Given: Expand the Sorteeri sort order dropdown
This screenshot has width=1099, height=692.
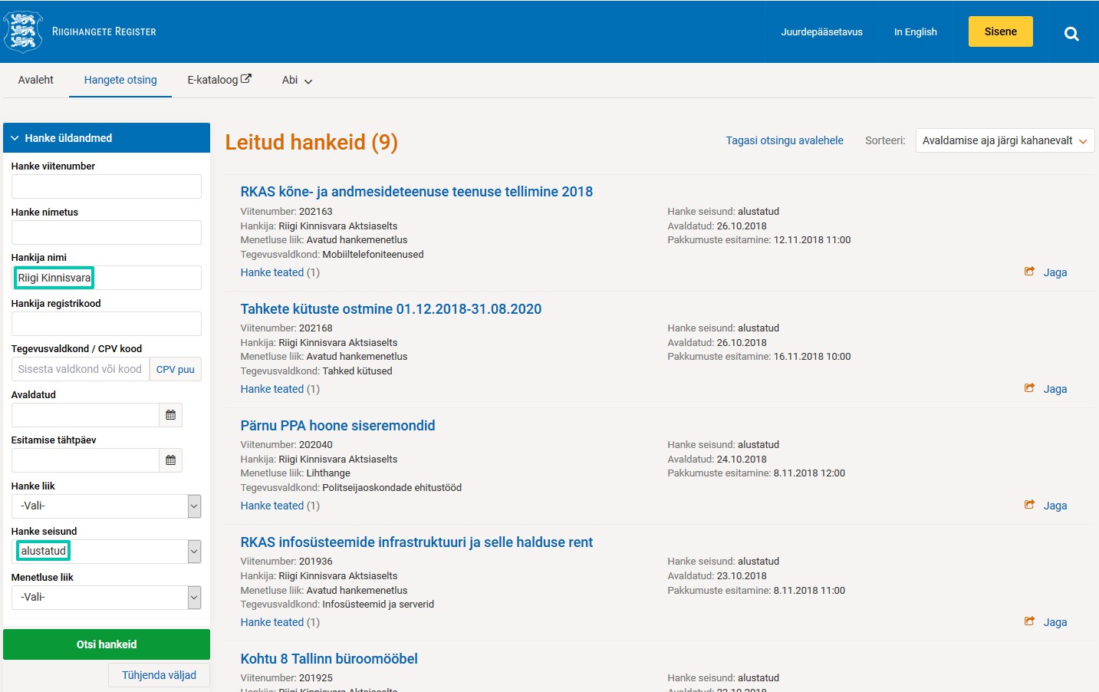Looking at the screenshot, I should pyautogui.click(x=1004, y=140).
